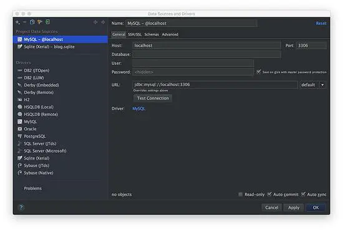
Task: Click the Password input field
Action: (x=193, y=72)
